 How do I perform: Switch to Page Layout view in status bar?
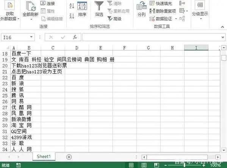tap(144, 165)
